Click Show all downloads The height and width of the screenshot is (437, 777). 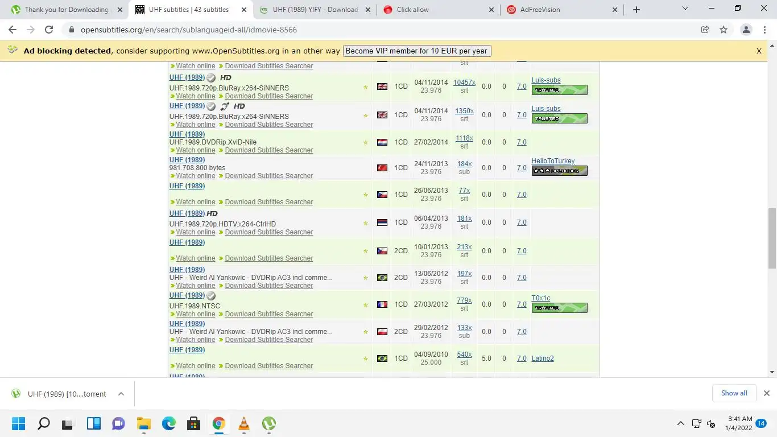pos(734,393)
